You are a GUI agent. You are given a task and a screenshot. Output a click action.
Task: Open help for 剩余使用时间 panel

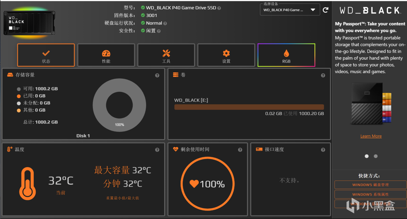click(x=240, y=150)
